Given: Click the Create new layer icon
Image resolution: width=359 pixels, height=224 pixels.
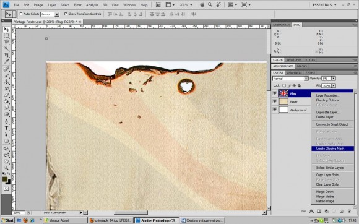Looking at the screenshot, I should click(x=342, y=211).
